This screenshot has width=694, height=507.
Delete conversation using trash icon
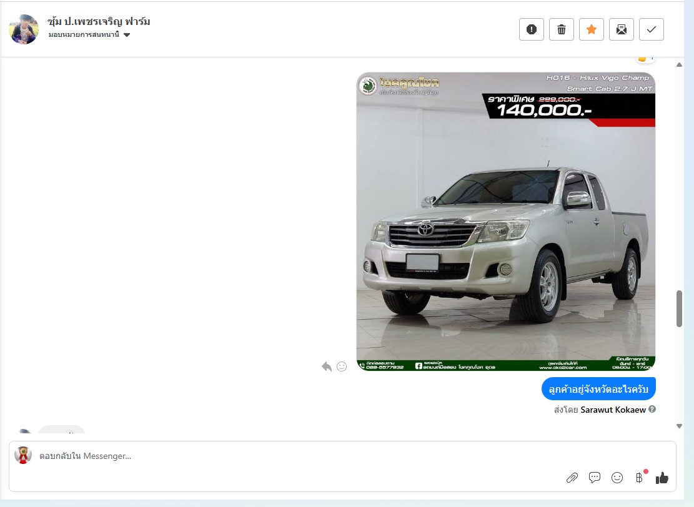tap(561, 29)
